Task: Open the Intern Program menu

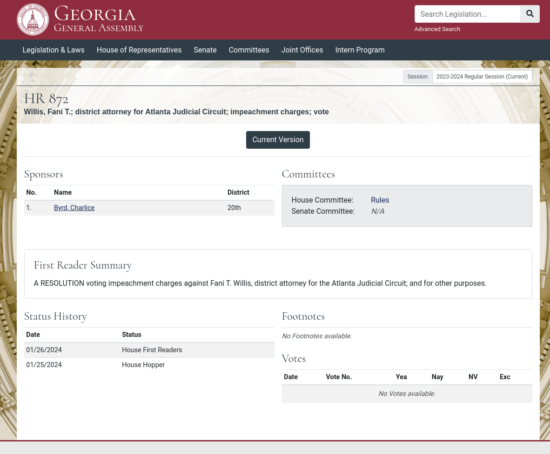Action: tap(360, 50)
